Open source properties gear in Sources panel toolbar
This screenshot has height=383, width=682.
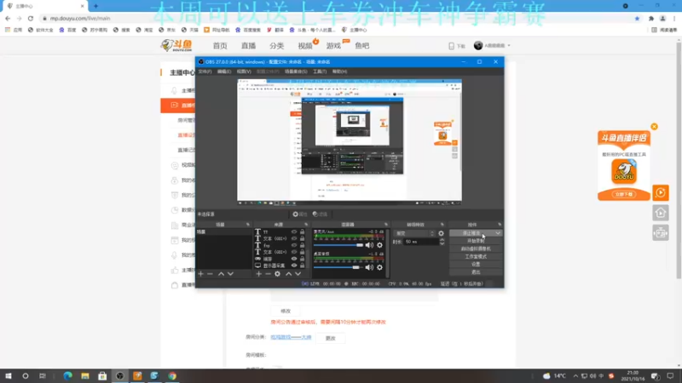coord(278,274)
